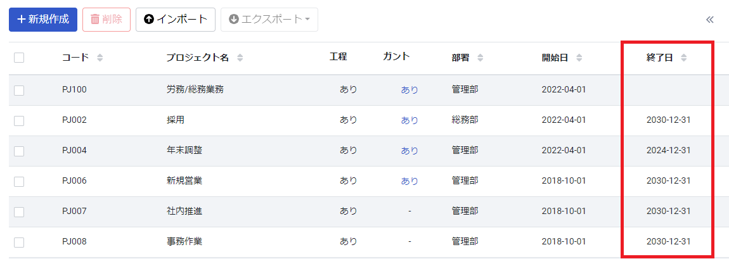Sort by 部署 column arrows
The height and width of the screenshot is (259, 729).
click(481, 58)
